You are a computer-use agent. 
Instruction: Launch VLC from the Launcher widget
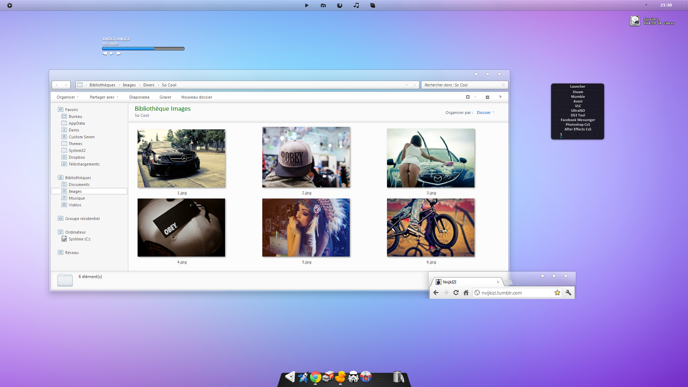[x=578, y=106]
